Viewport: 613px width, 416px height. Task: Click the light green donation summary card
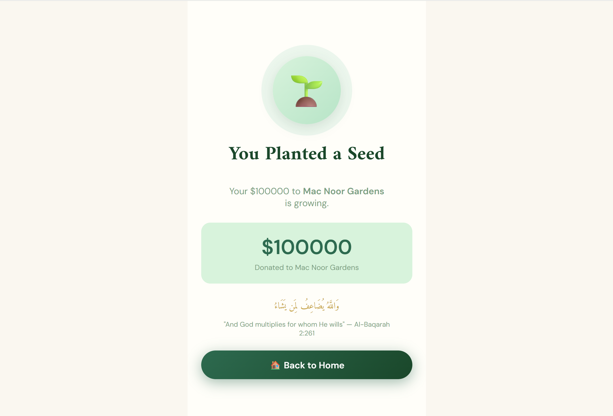306,253
